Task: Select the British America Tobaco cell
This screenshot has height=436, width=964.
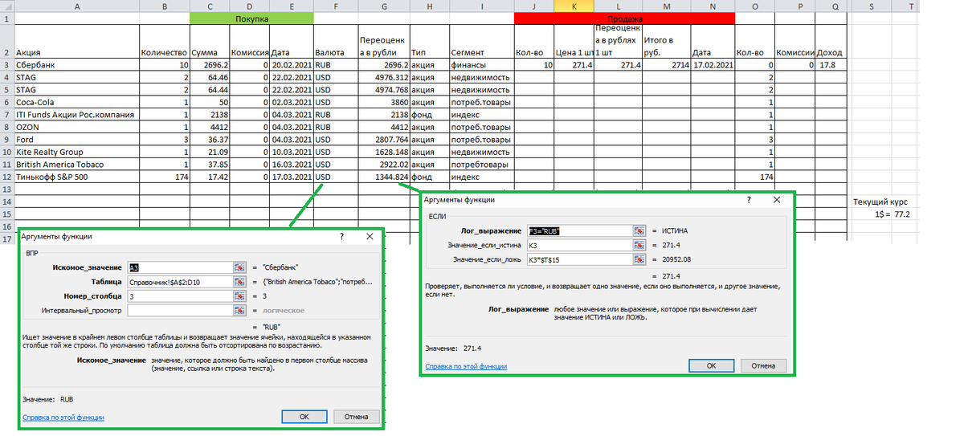Action: [x=76, y=165]
